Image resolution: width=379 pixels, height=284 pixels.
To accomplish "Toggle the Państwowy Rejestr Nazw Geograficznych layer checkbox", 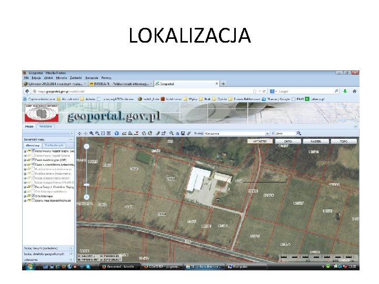I will point(33,151).
